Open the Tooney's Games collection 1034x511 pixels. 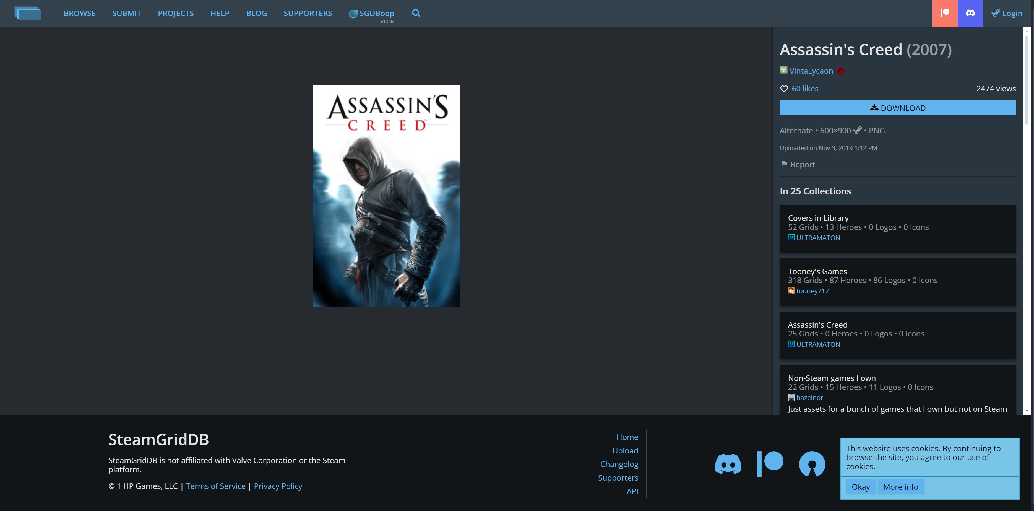tap(817, 272)
